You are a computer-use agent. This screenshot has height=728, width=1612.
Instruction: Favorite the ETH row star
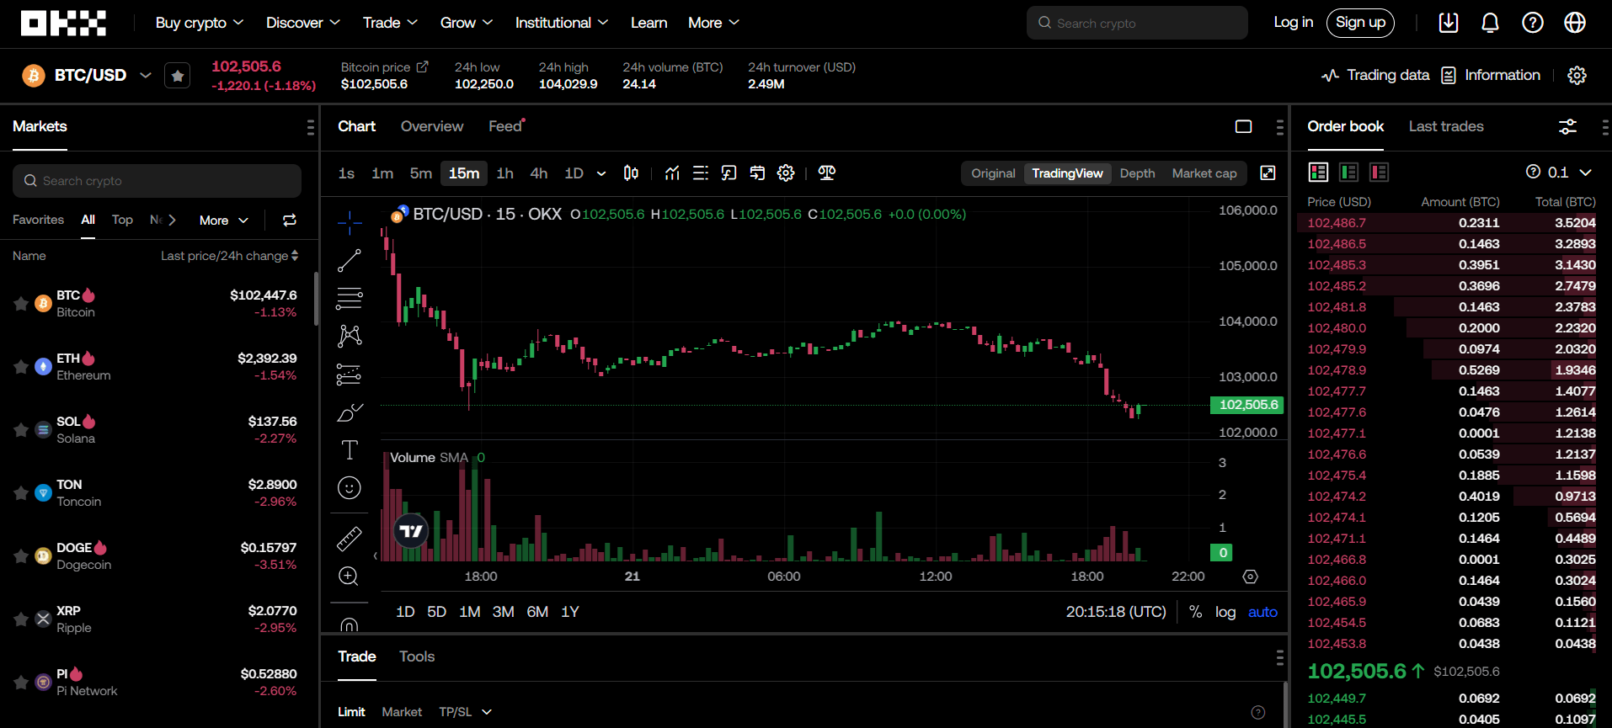(21, 367)
